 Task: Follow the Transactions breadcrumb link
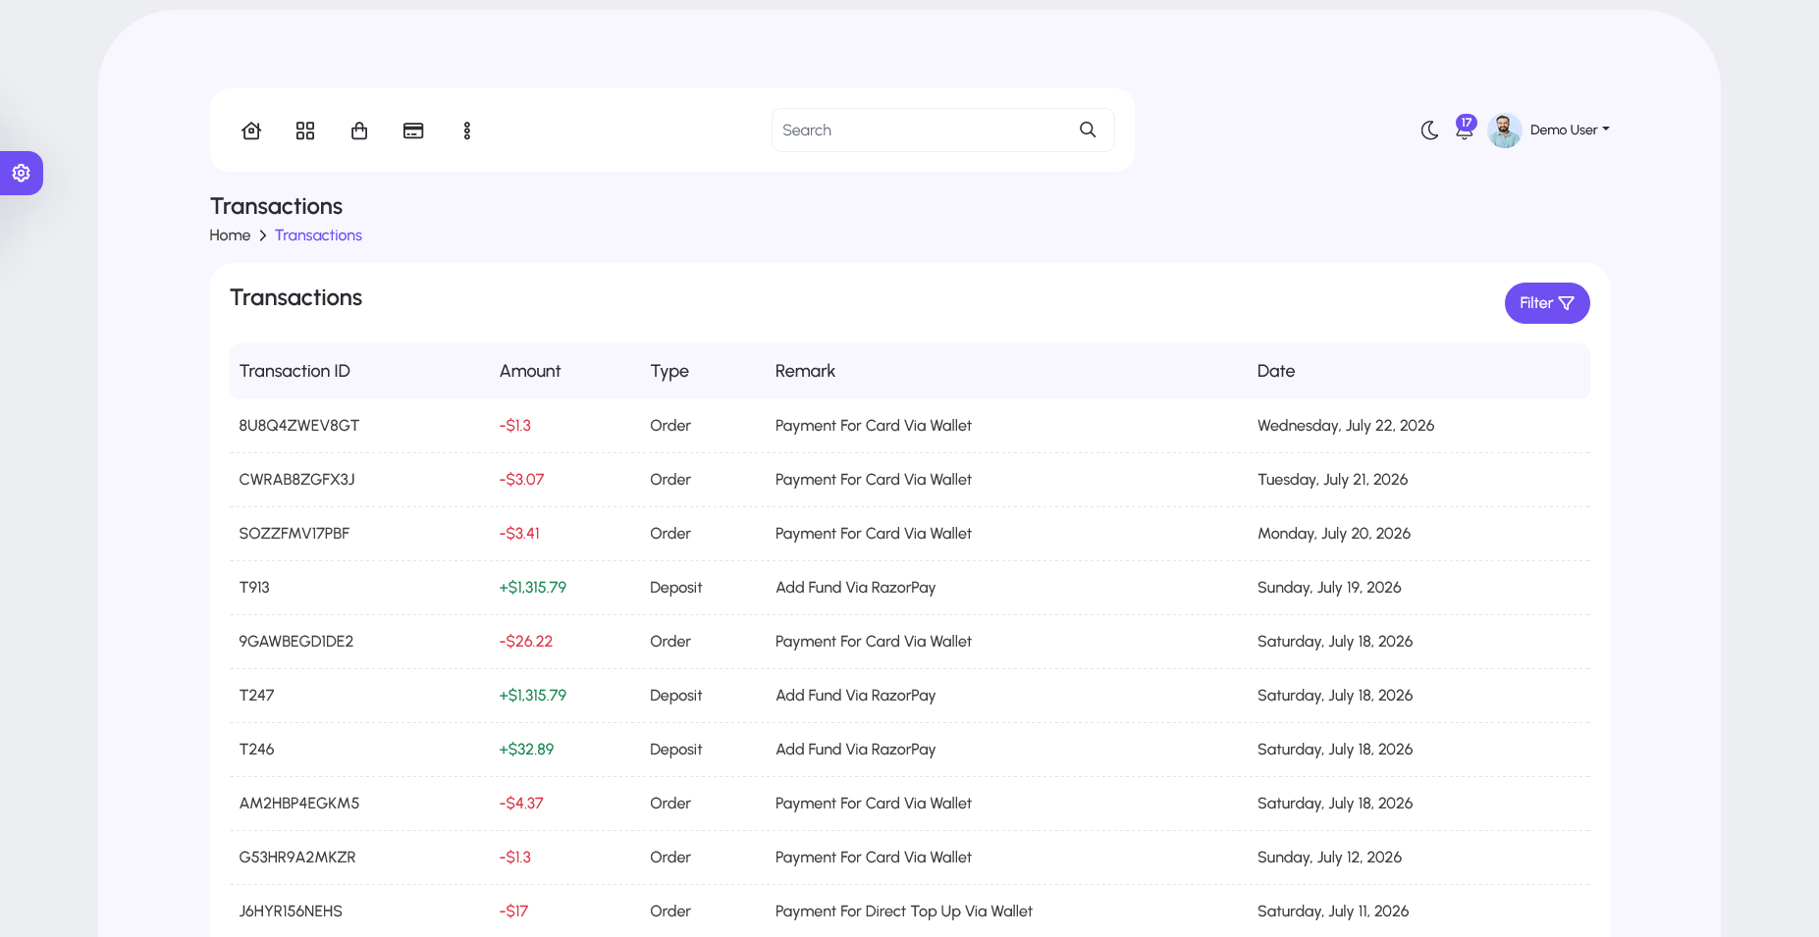[x=318, y=235]
